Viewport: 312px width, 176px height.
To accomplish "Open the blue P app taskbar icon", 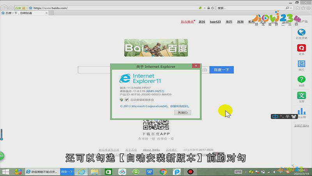I will click(x=177, y=172).
